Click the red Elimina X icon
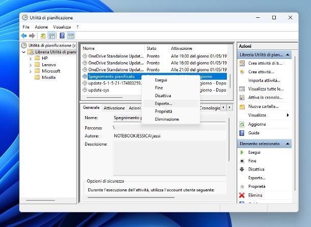 (x=242, y=195)
